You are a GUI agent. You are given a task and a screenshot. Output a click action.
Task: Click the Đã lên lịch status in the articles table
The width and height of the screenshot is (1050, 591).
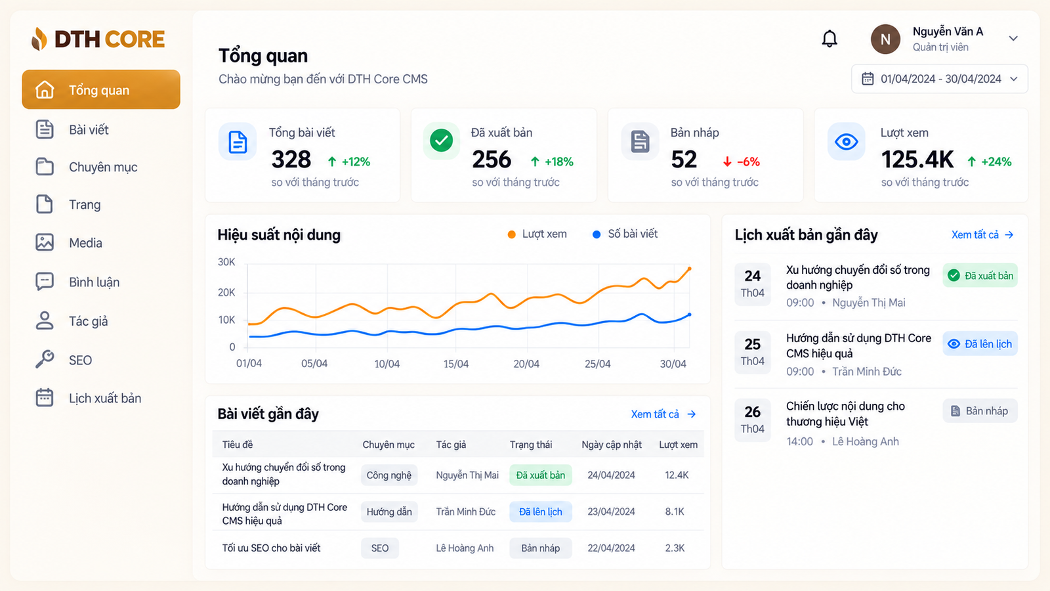pyautogui.click(x=541, y=512)
